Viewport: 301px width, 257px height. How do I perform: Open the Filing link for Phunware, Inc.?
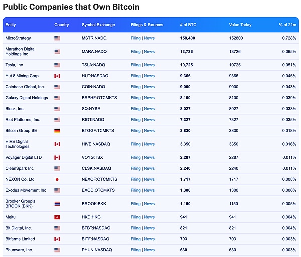pyautogui.click(x=135, y=250)
